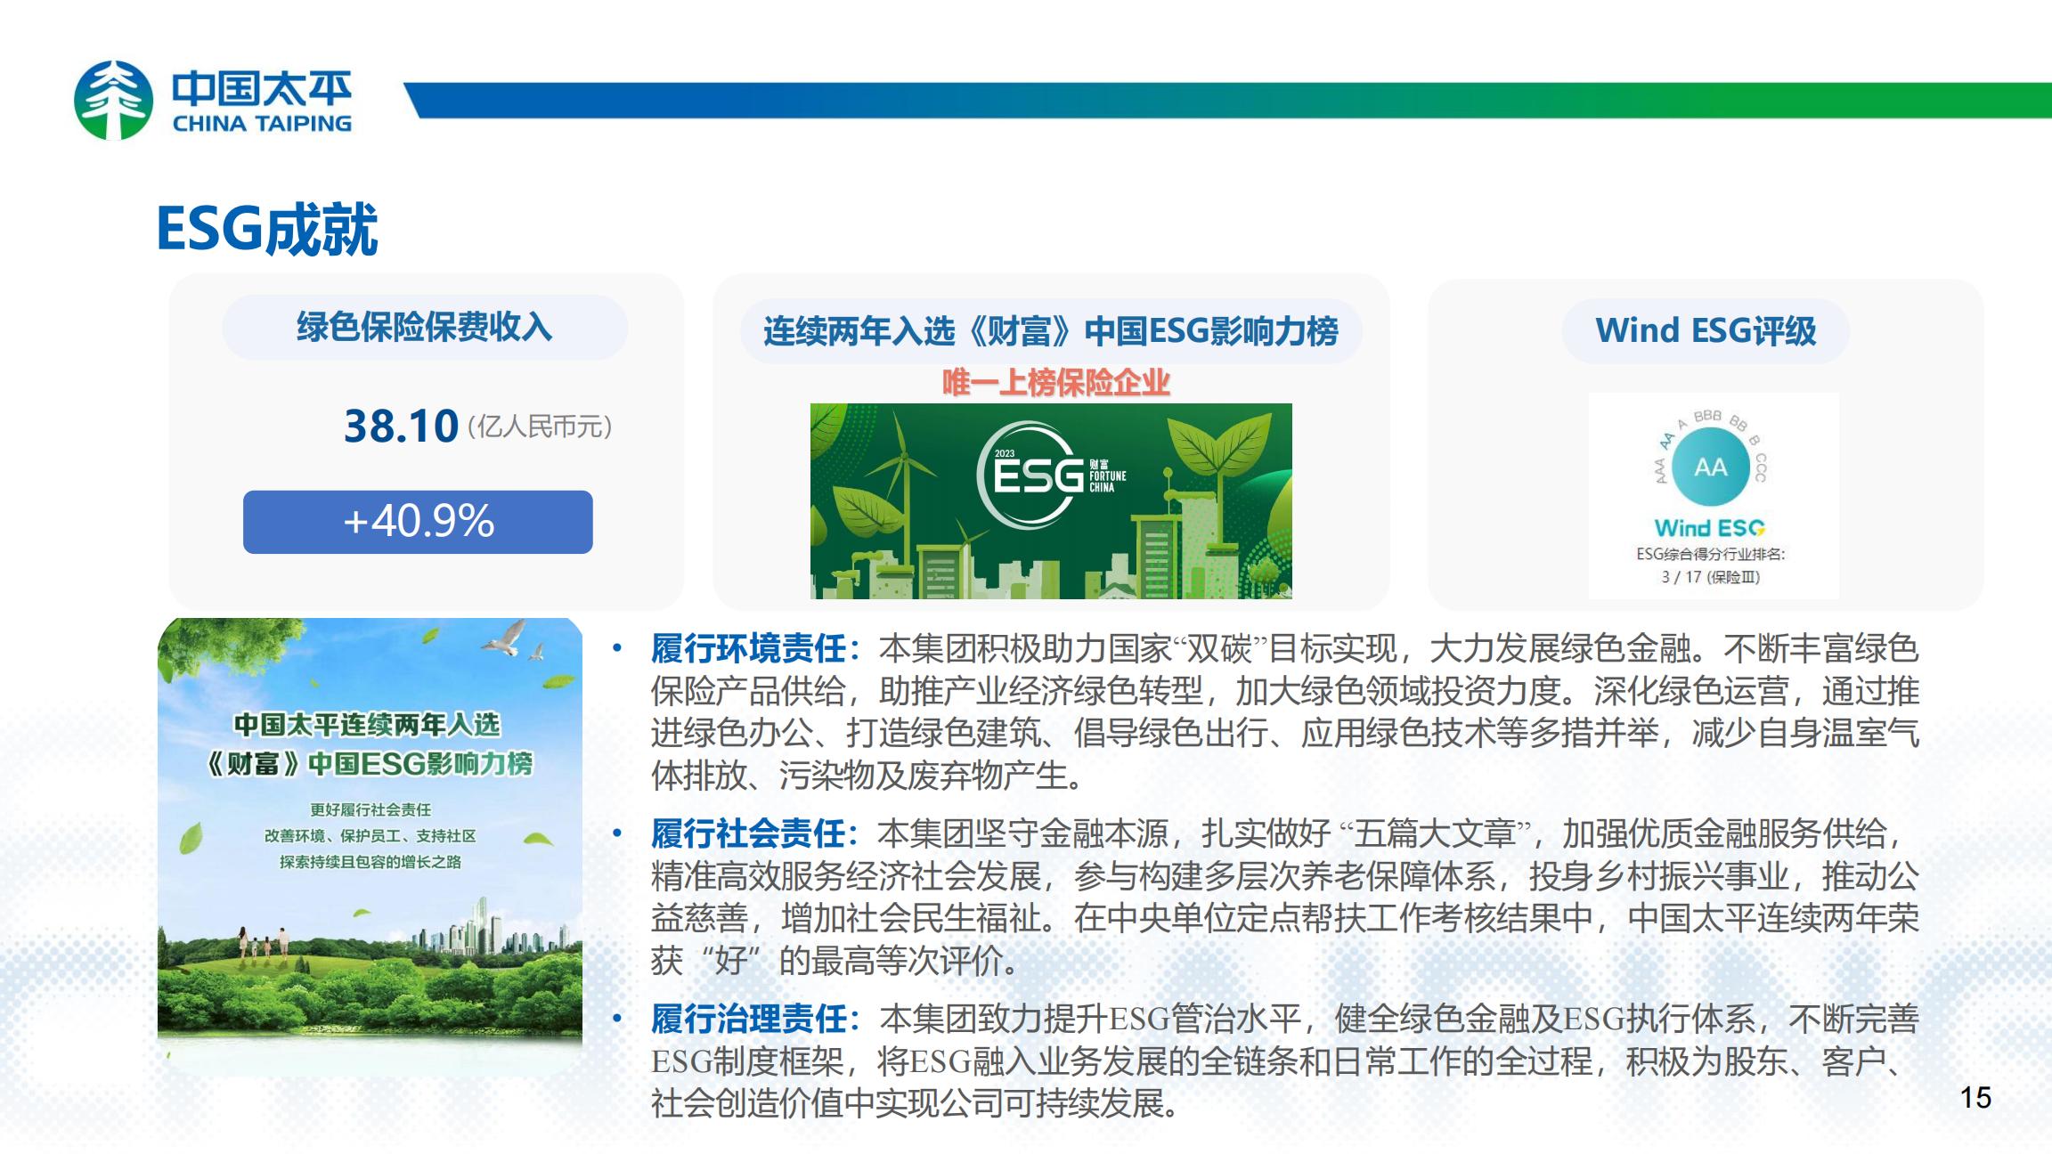Click the AA rating circle badge

point(1710,467)
